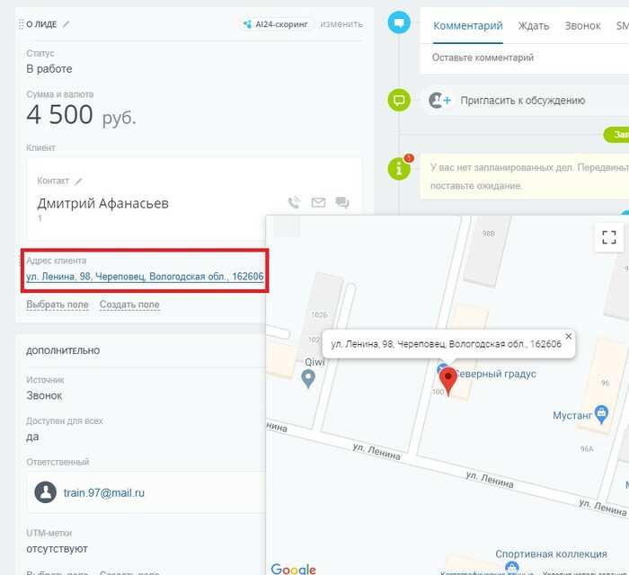Click responsible user avatar icon
The image size is (629, 575).
pyautogui.click(x=45, y=492)
